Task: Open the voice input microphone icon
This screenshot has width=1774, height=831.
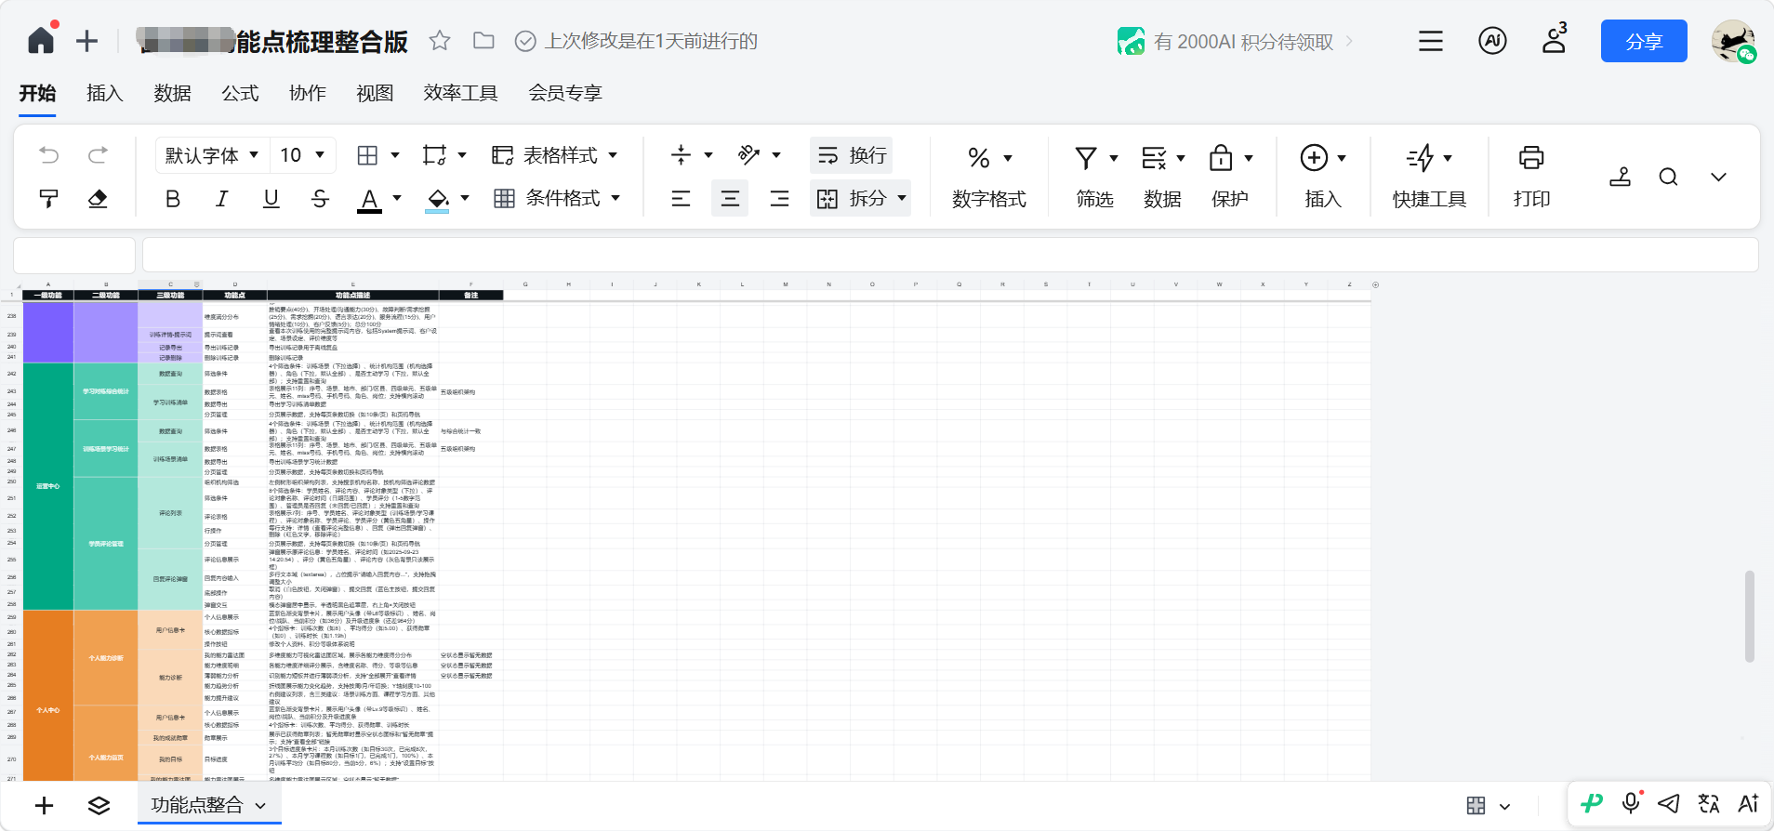Action: 1631,803
